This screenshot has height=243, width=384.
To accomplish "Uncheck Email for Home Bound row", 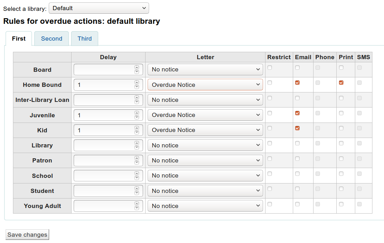I will 297,83.
